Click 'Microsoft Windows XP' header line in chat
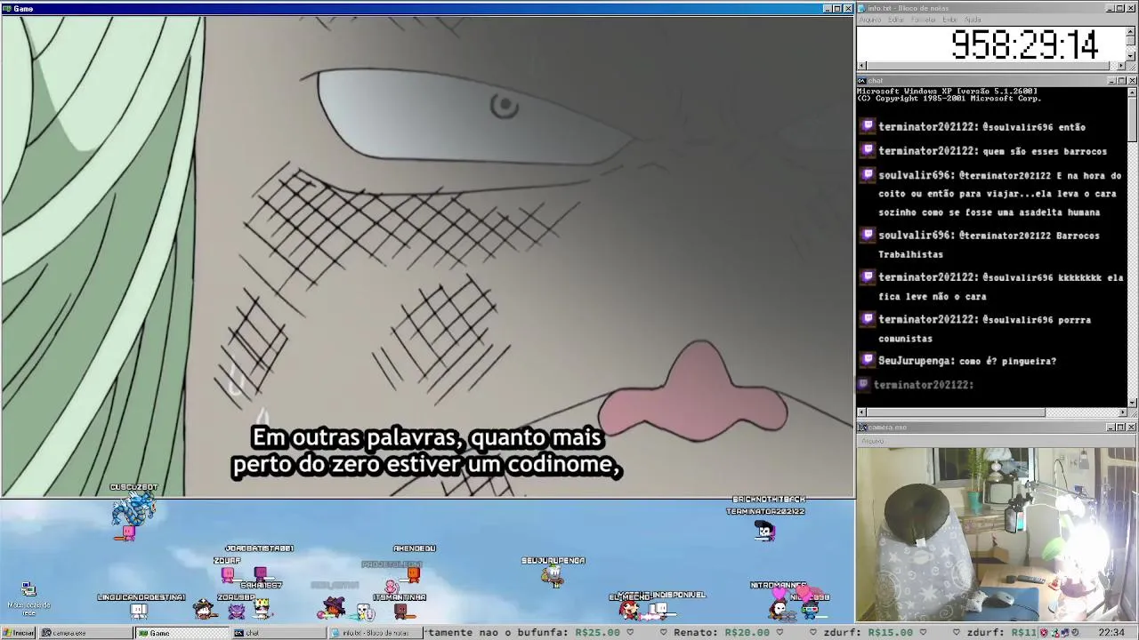Viewport: 1139px width, 640px height. (947, 91)
